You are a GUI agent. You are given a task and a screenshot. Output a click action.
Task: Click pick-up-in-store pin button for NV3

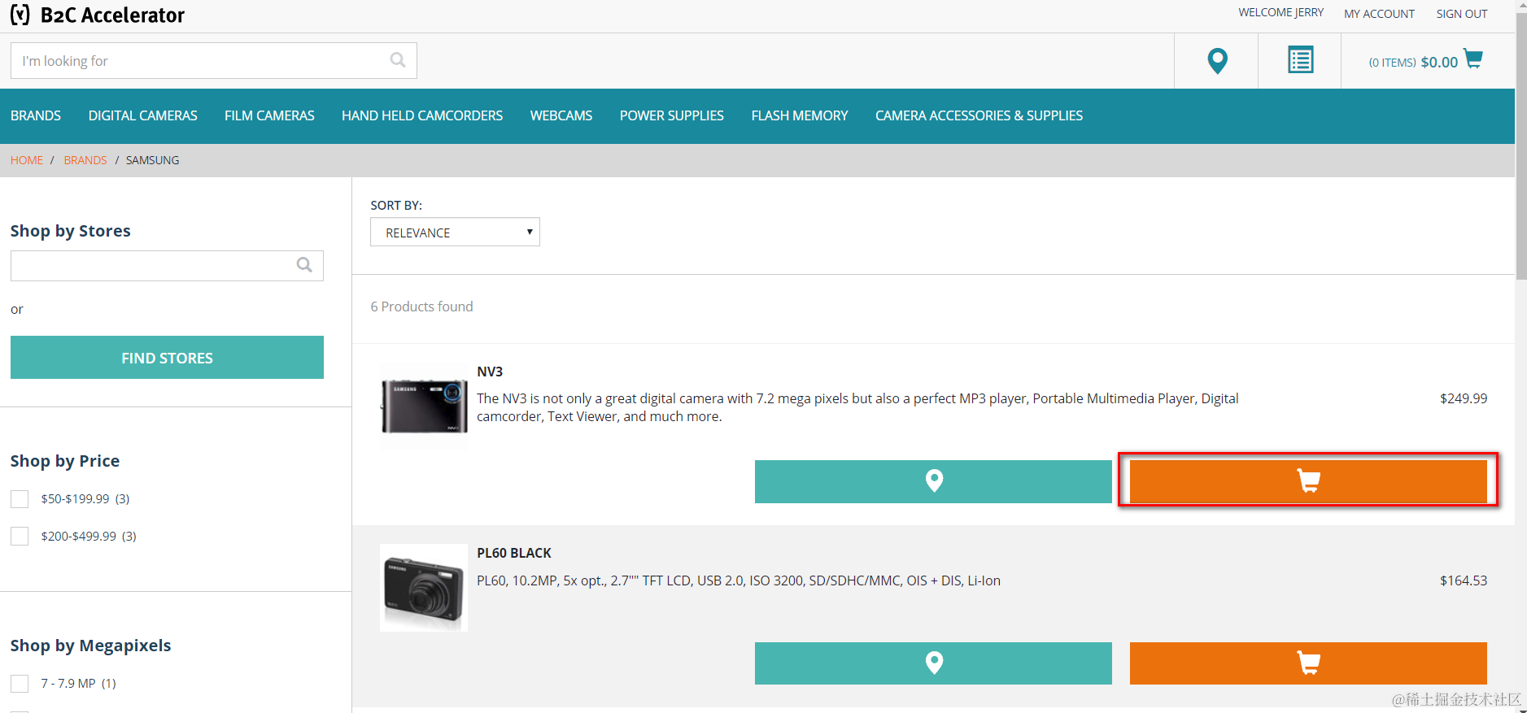click(933, 481)
